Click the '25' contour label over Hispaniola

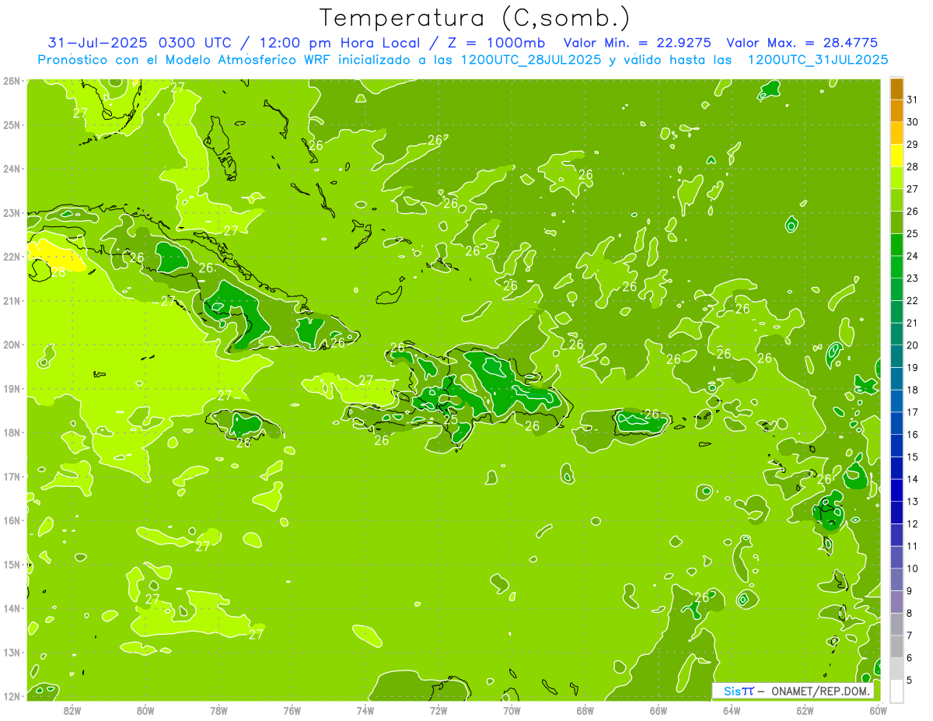(x=451, y=420)
